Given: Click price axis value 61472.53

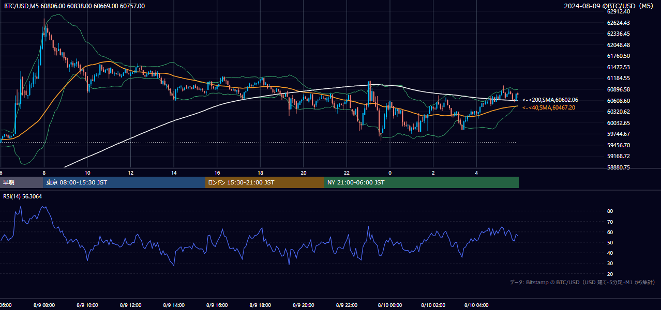Looking at the screenshot, I should click(x=619, y=67).
